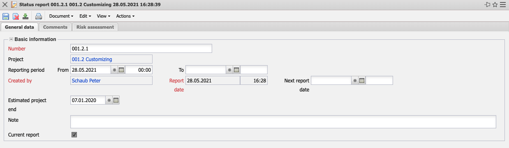
Task: Click the Note text field
Action: pyautogui.click(x=283, y=122)
